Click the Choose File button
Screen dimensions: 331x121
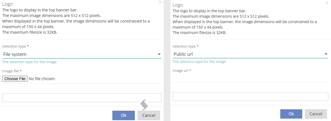click(15, 79)
